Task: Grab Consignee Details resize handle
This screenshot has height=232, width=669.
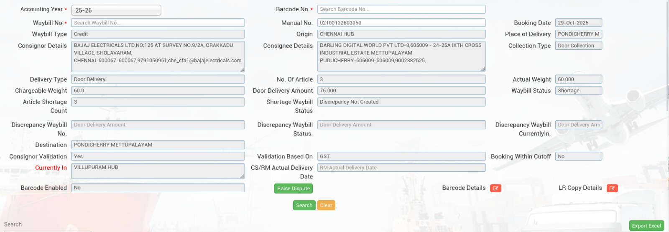Action: [x=483, y=69]
